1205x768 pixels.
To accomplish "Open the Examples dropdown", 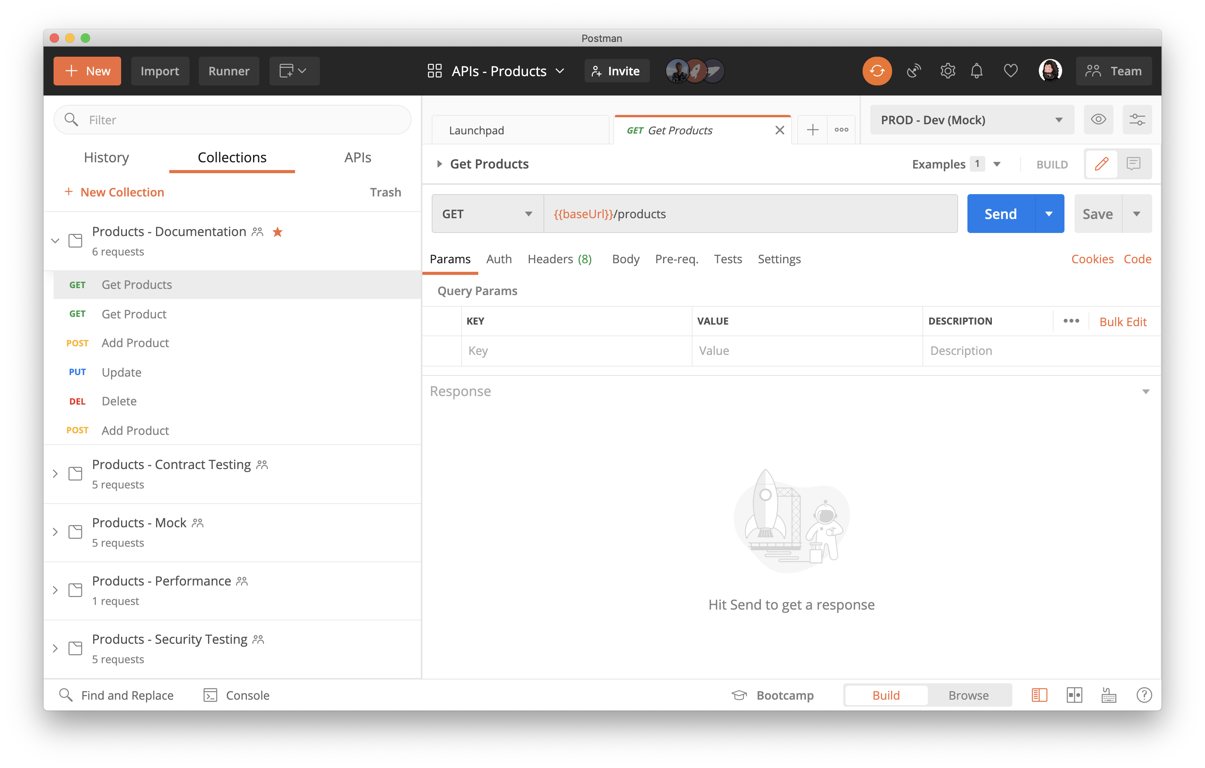I will [956, 164].
